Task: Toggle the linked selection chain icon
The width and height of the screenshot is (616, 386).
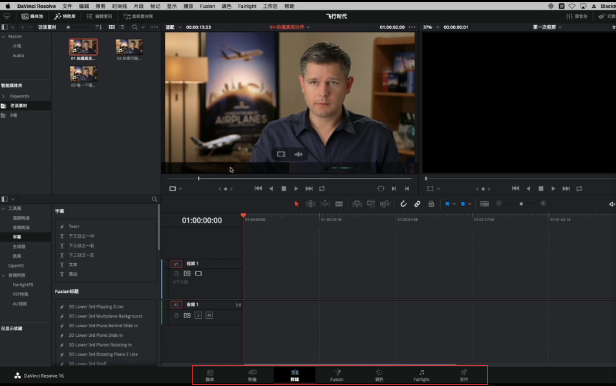Action: point(417,204)
